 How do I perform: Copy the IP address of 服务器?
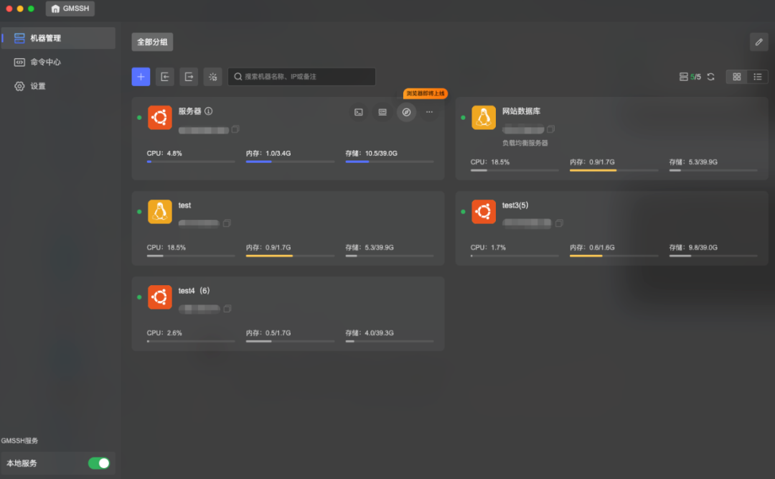(x=235, y=129)
